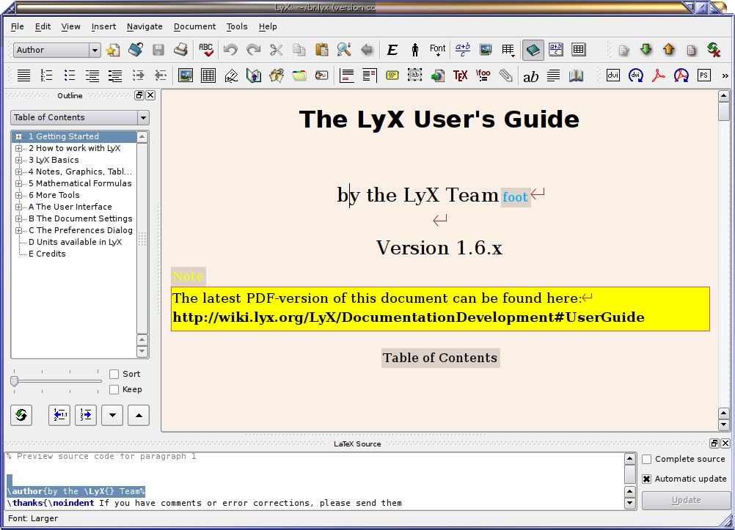Viewport: 735px width, 530px height.
Task: Click the Insert table grid icon
Action: coord(208,76)
